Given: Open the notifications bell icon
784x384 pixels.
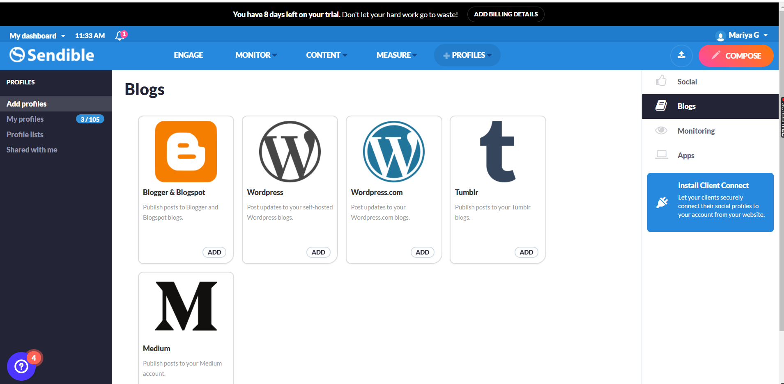Looking at the screenshot, I should (120, 36).
